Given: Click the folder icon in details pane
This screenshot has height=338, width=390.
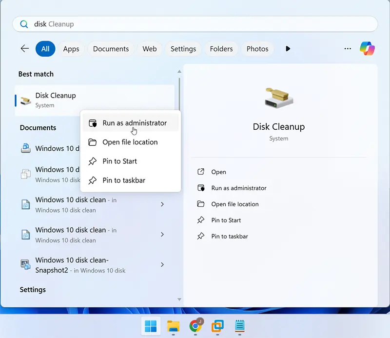Looking at the screenshot, I should (x=201, y=204).
